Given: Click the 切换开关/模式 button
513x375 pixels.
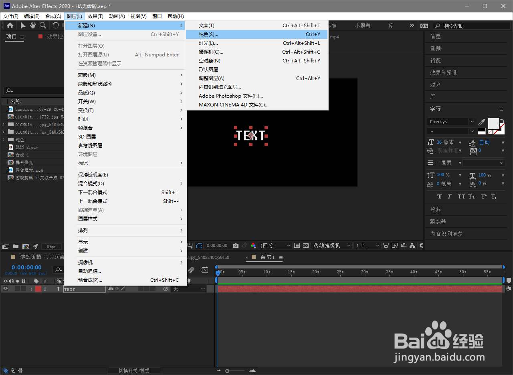Looking at the screenshot, I should pyautogui.click(x=134, y=370).
